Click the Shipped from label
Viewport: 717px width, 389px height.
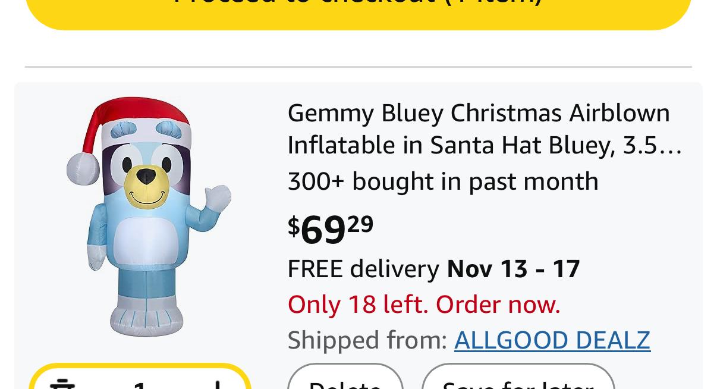[367, 340]
